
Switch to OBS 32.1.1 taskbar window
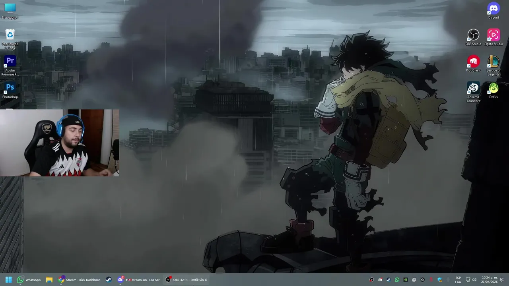click(187, 280)
